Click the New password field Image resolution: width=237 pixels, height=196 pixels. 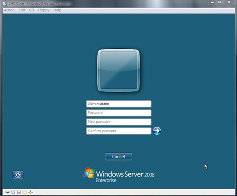[x=118, y=122]
